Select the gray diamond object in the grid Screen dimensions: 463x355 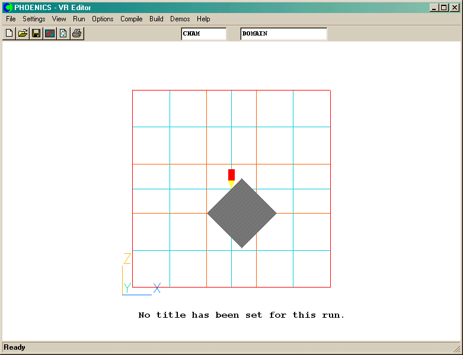(x=242, y=214)
